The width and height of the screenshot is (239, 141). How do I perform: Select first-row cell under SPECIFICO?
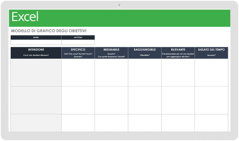coord(78,73)
